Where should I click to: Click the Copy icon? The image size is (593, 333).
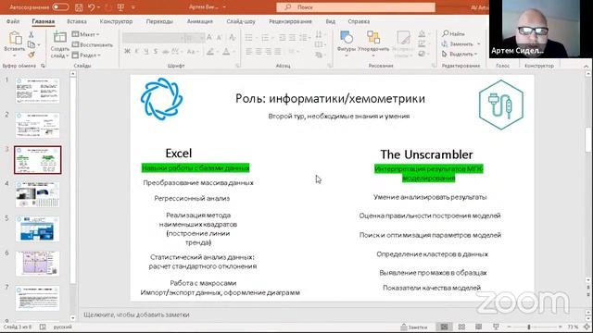(x=31, y=44)
